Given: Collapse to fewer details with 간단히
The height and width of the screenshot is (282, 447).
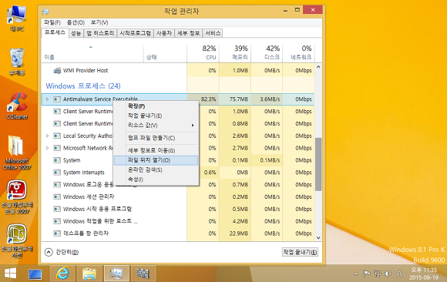Looking at the screenshot, I should (x=62, y=252).
